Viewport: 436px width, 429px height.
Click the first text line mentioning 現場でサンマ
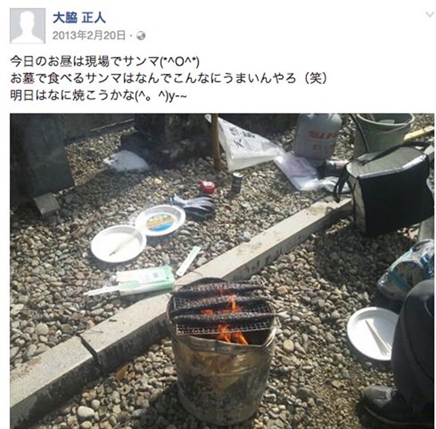(105, 62)
